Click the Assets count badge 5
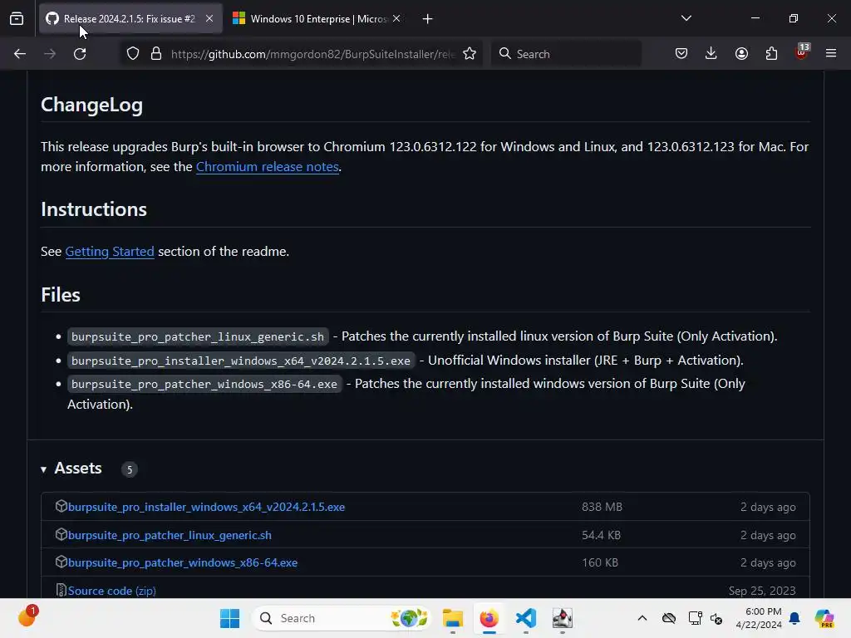851x638 pixels. tap(129, 470)
